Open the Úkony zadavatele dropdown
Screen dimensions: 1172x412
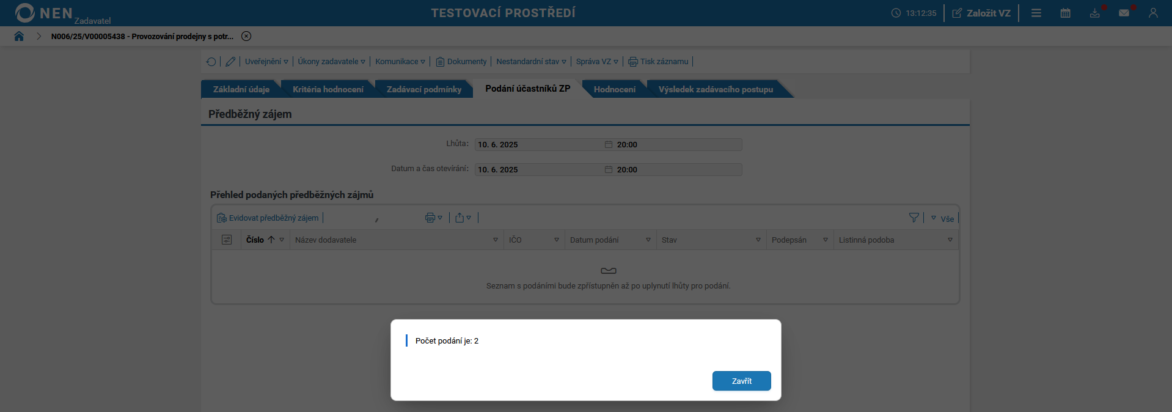[x=330, y=61]
